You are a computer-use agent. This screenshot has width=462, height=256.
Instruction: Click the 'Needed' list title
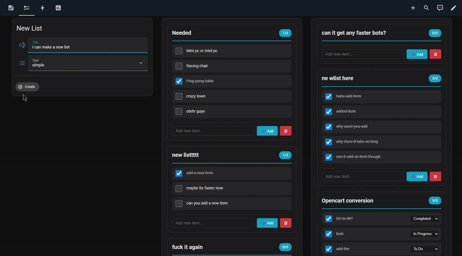click(x=181, y=33)
